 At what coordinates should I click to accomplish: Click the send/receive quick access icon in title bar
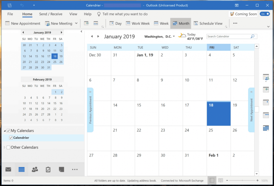coord(10,5)
